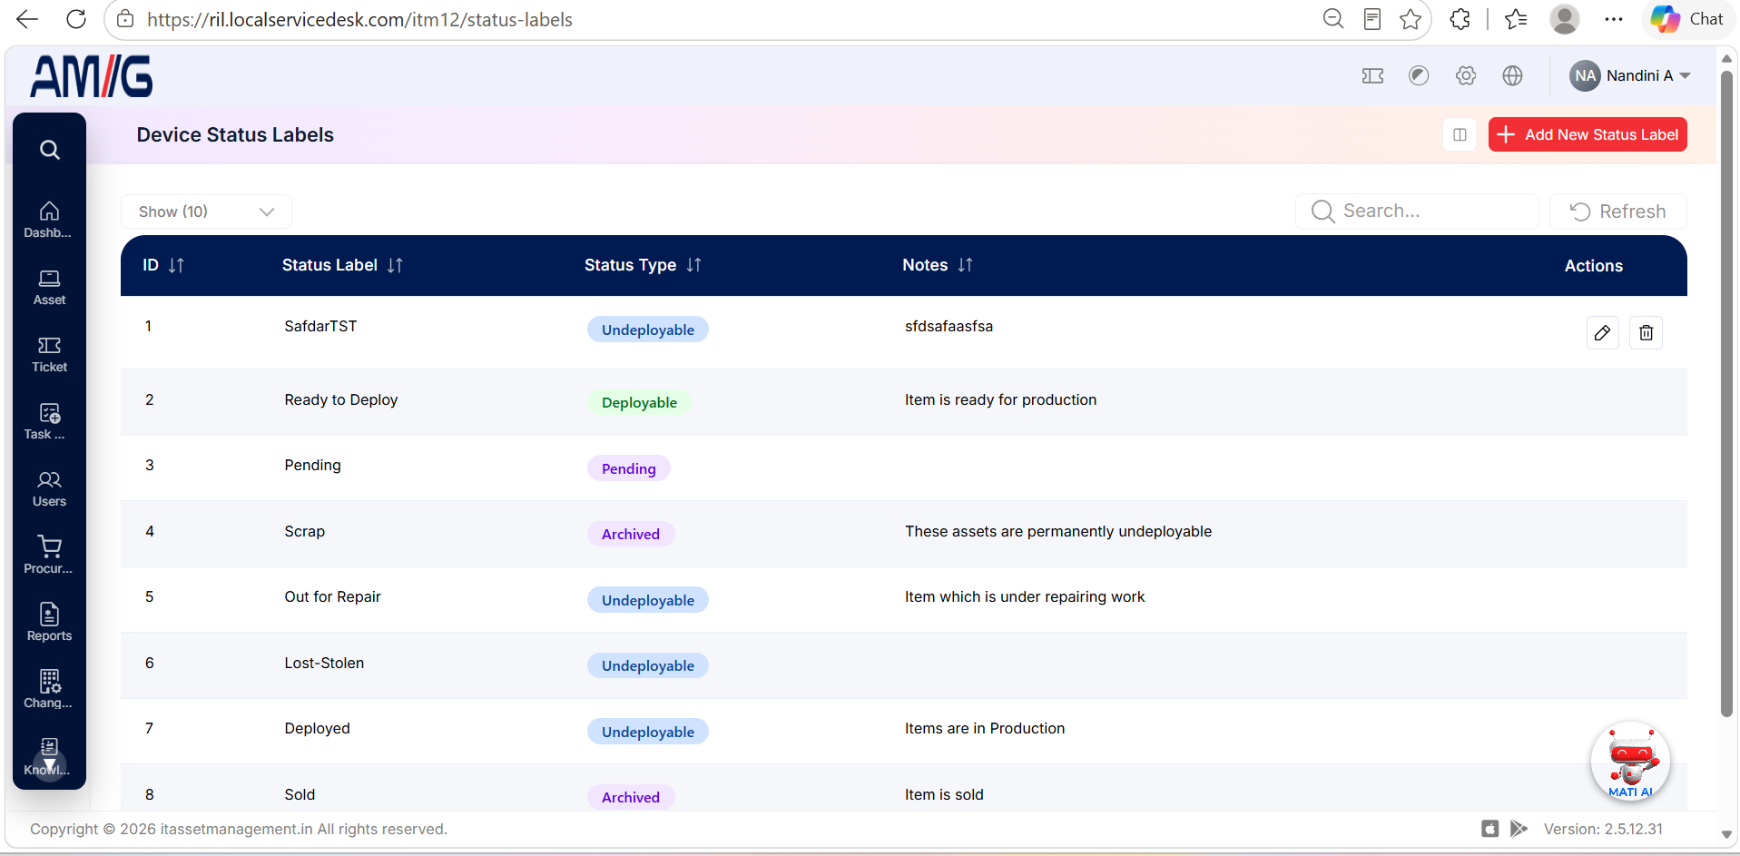Click Archived badge in Scrap row
The image size is (1740, 856).
click(631, 534)
